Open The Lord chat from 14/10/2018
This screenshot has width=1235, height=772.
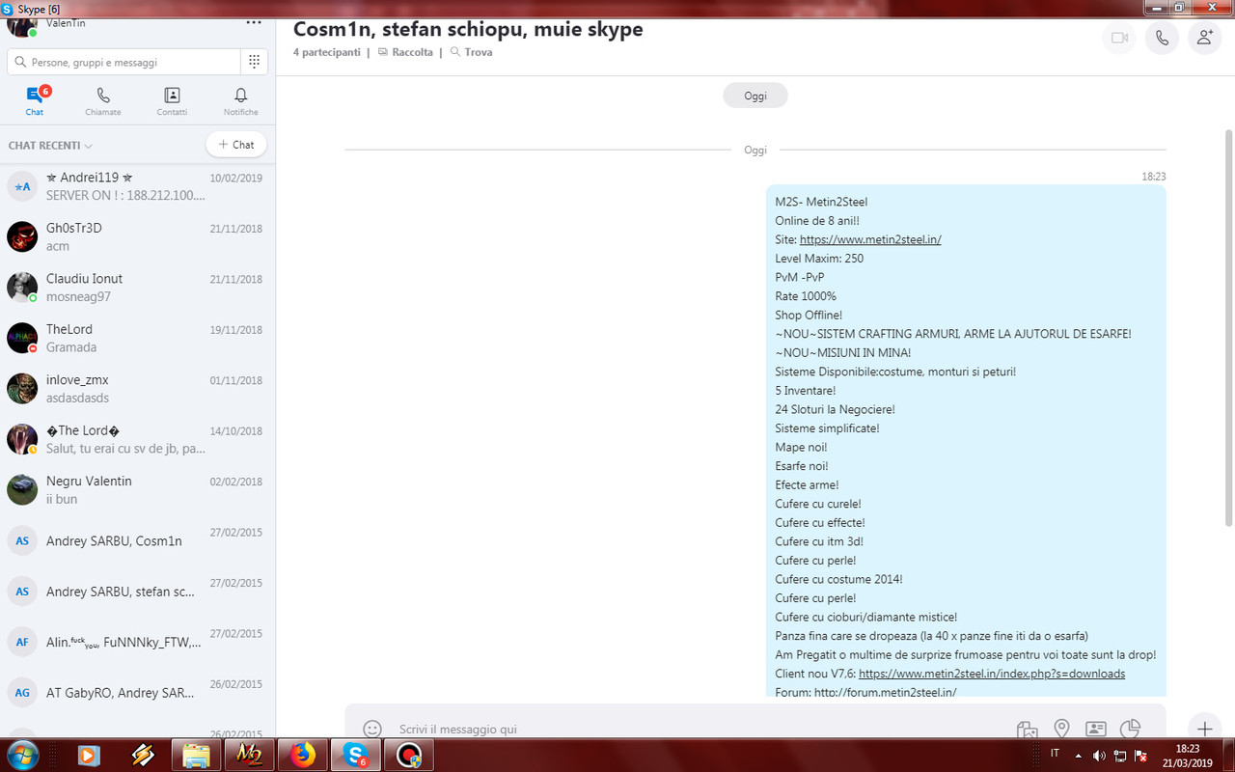click(x=138, y=439)
